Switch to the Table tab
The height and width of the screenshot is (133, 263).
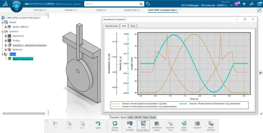[132, 26]
